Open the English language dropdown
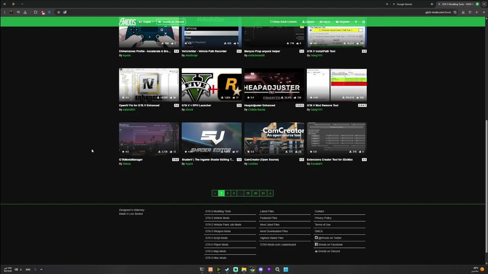The image size is (488, 274). (146, 22)
